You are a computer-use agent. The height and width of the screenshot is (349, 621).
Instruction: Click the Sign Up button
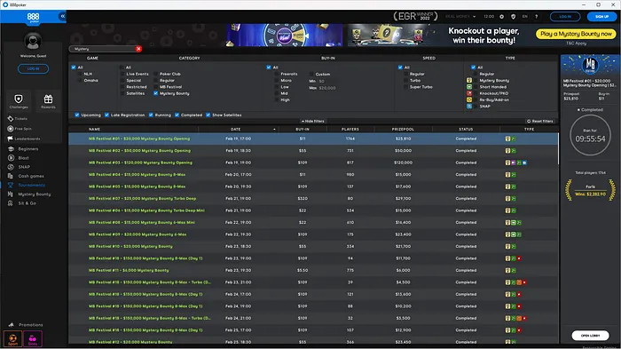[601, 17]
